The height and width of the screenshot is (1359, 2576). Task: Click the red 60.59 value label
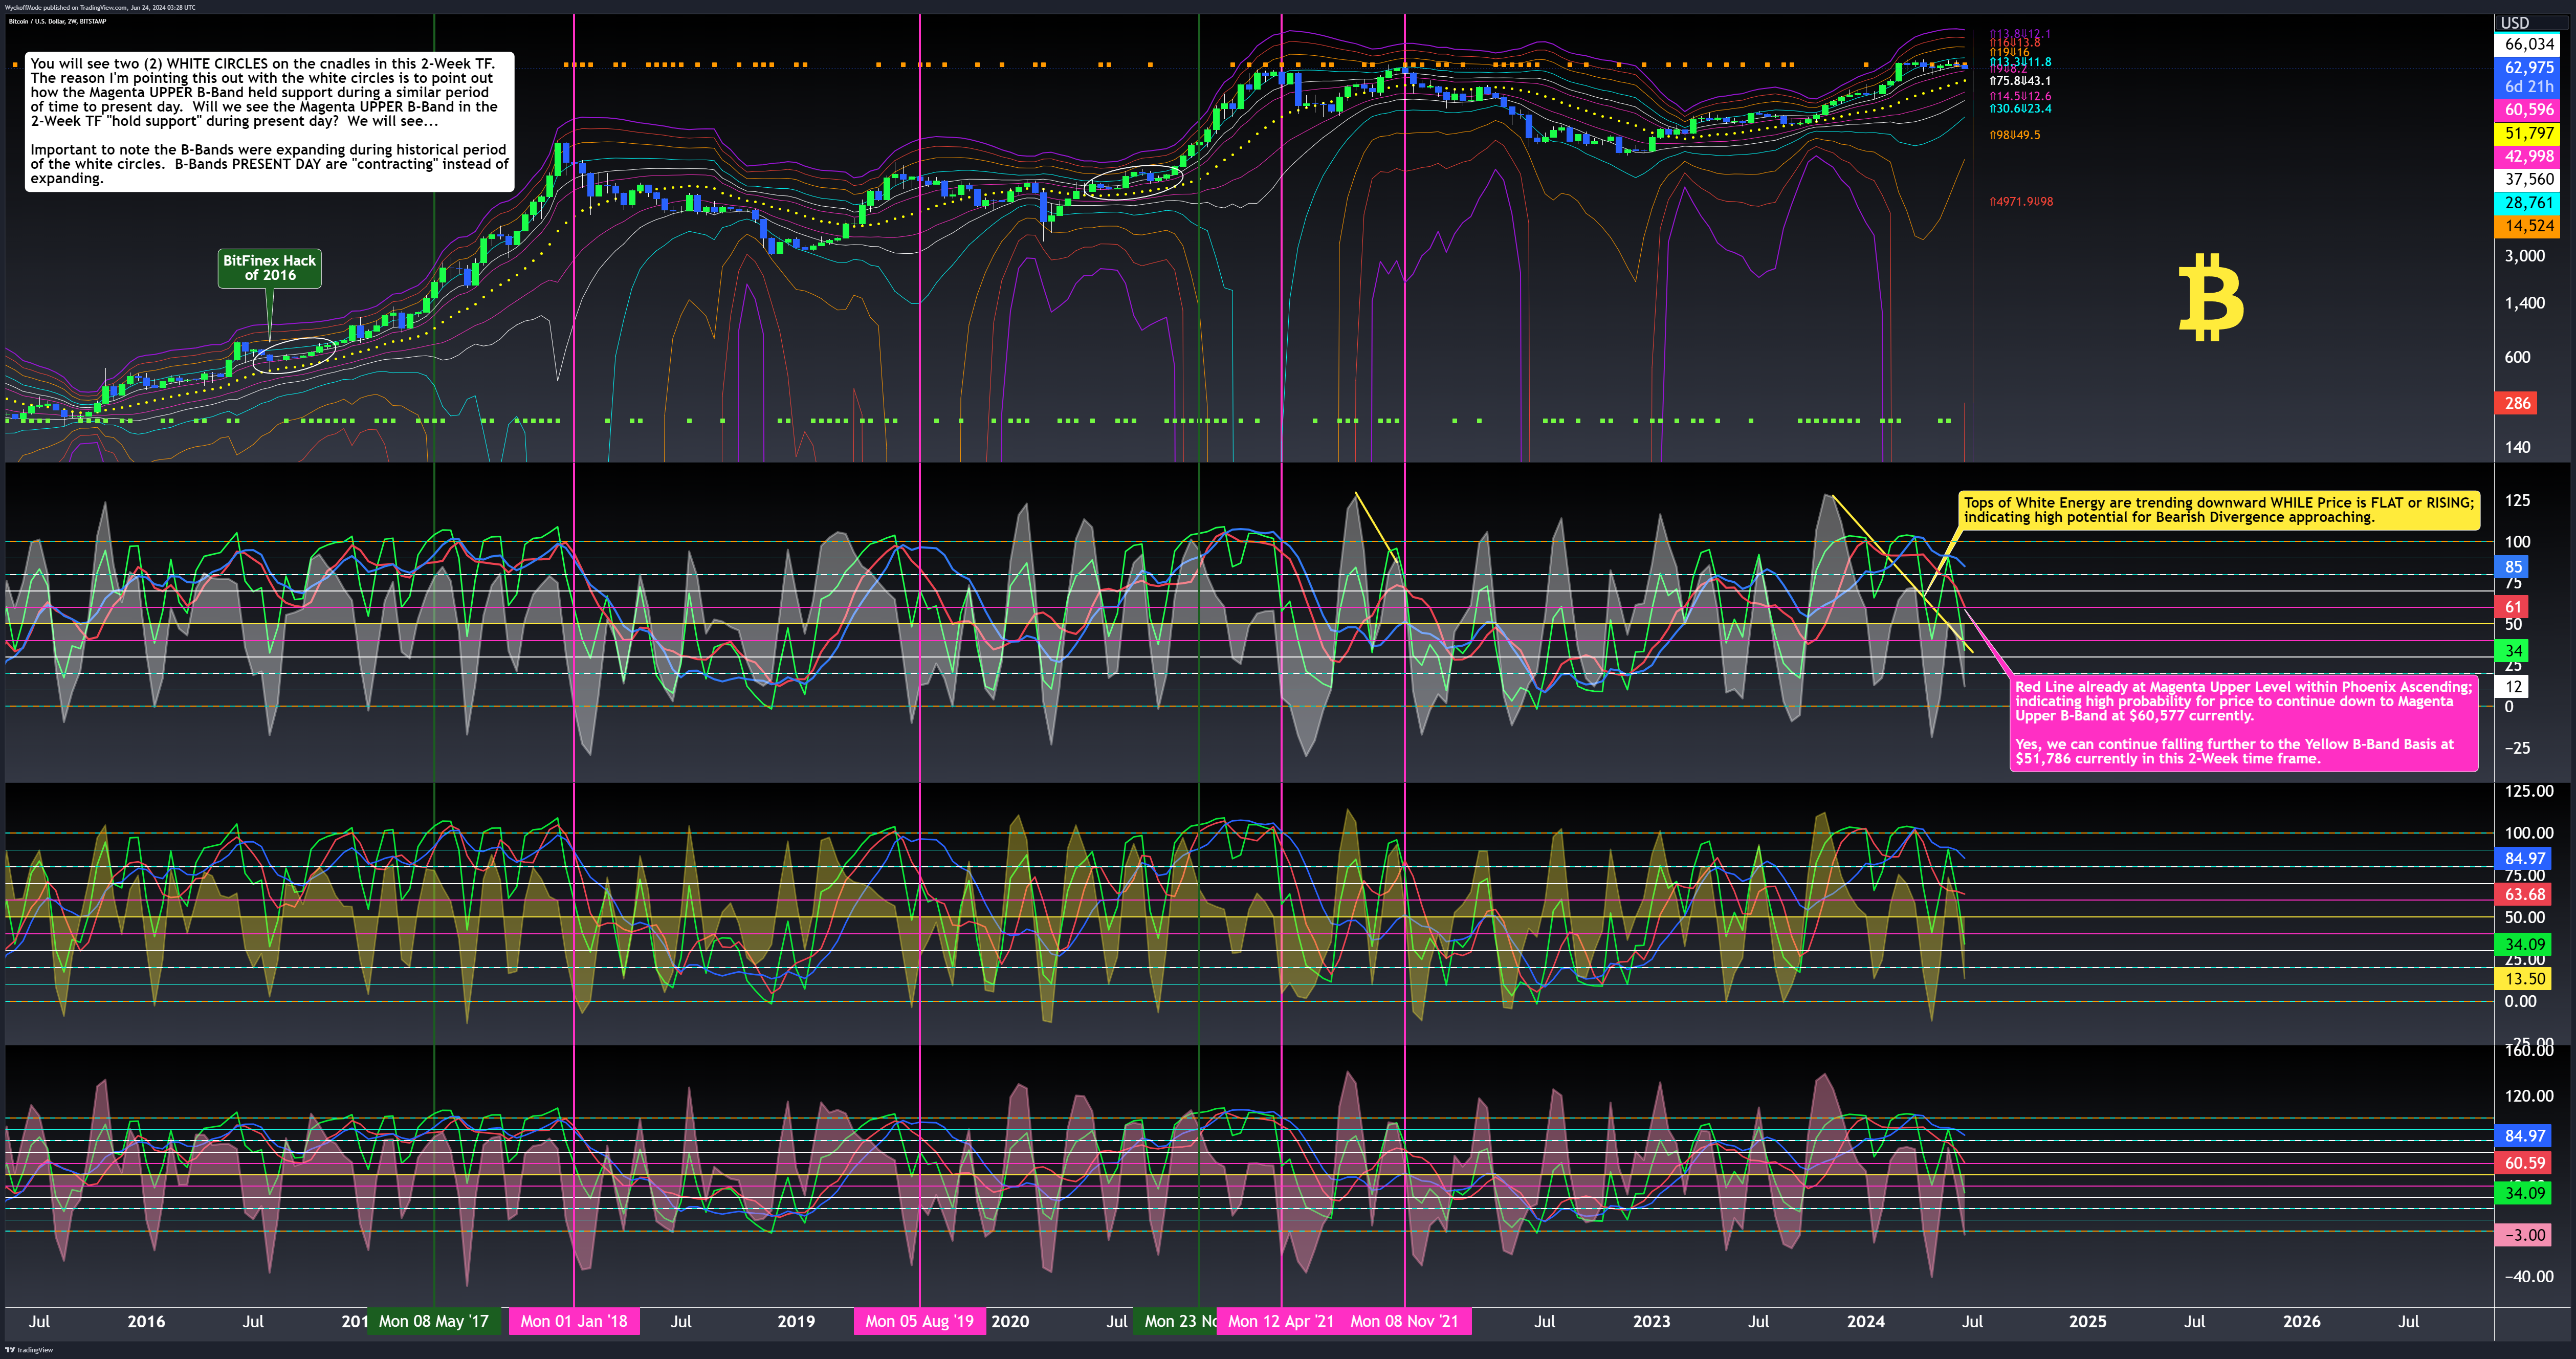(2524, 1163)
